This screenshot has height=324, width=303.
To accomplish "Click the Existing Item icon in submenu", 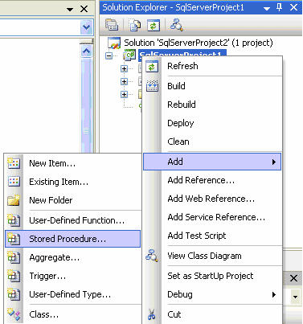I will pos(14,182).
